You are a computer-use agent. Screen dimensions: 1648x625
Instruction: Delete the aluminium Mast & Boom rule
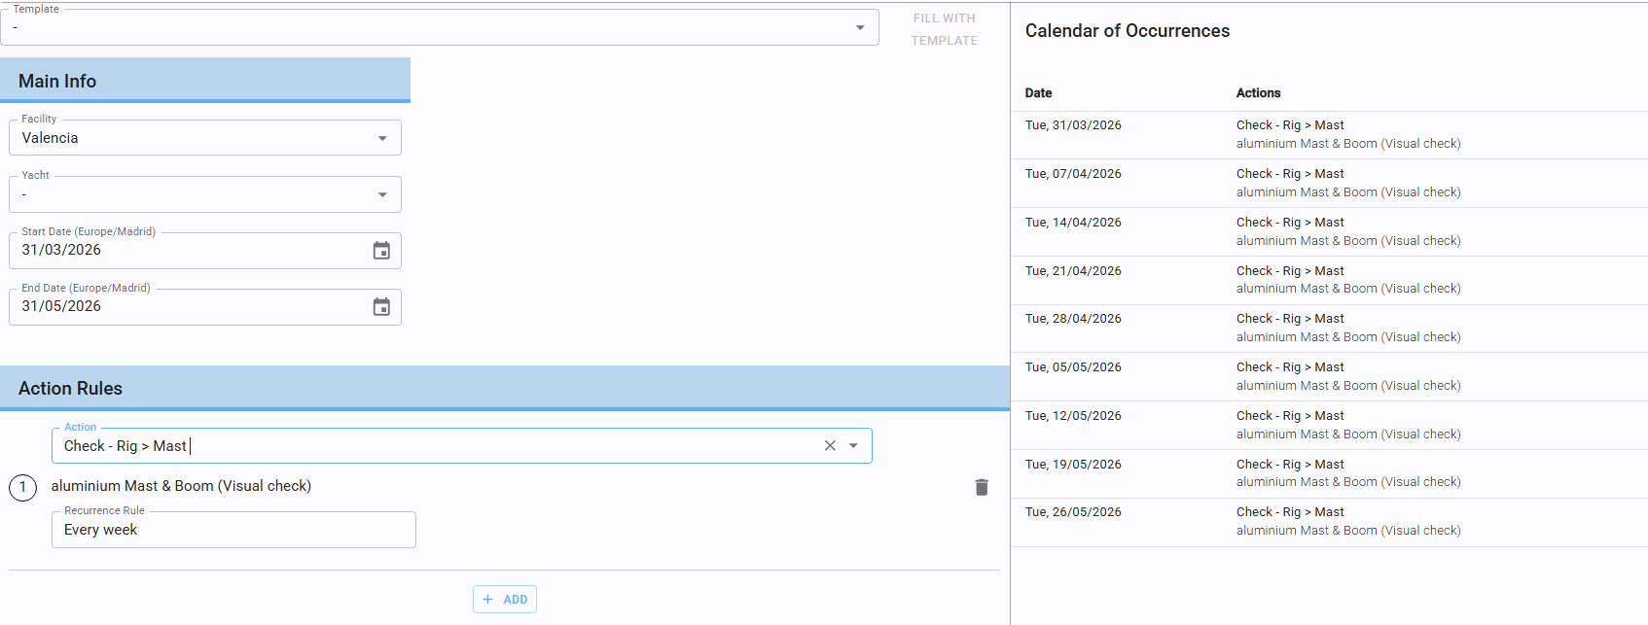(982, 487)
